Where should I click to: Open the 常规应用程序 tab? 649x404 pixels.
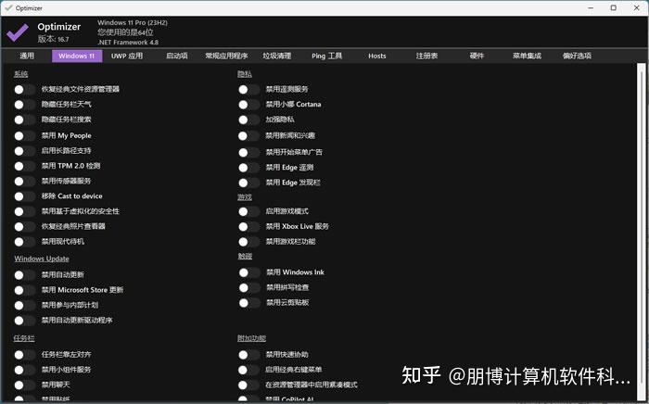click(226, 56)
